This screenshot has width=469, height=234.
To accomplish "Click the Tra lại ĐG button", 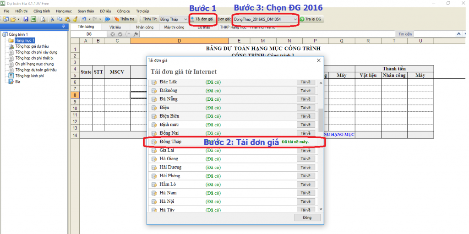I will click(x=312, y=19).
